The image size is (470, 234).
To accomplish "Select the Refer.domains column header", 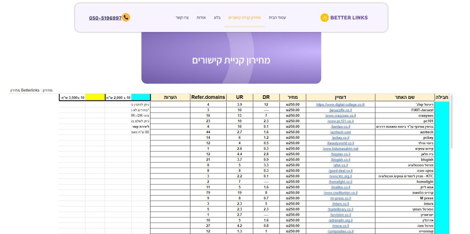I will click(x=208, y=98).
